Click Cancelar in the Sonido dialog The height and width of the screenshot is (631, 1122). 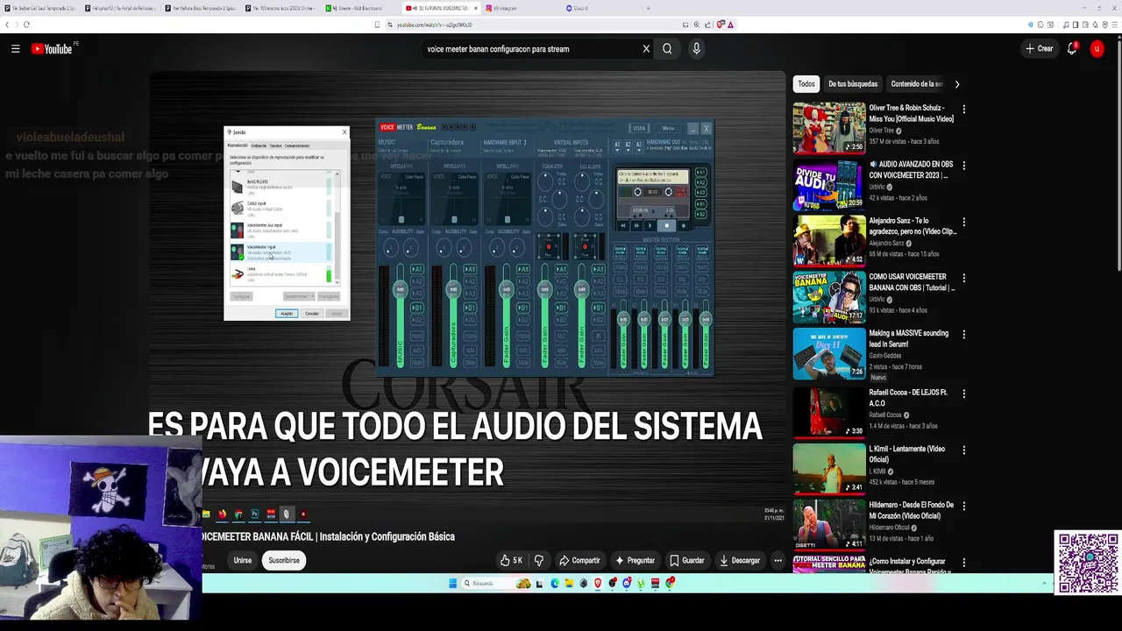click(312, 313)
